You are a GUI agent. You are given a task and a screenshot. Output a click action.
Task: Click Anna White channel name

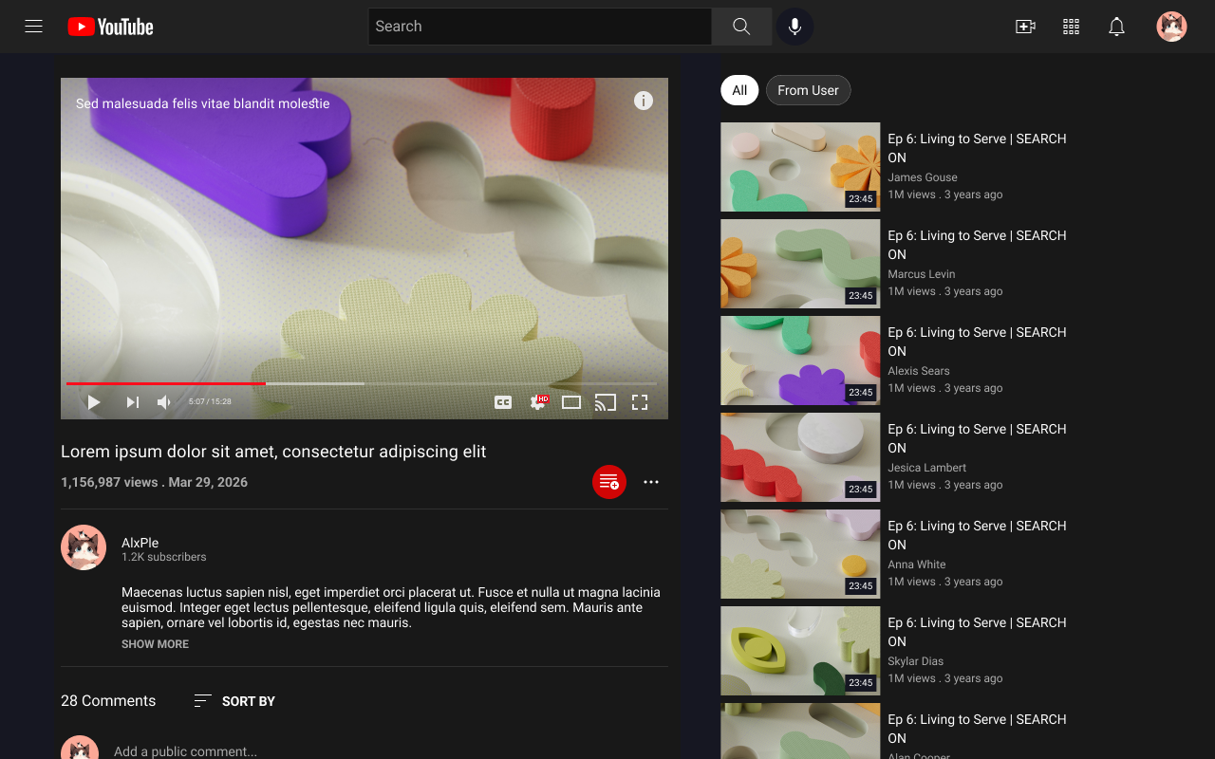pos(917,565)
